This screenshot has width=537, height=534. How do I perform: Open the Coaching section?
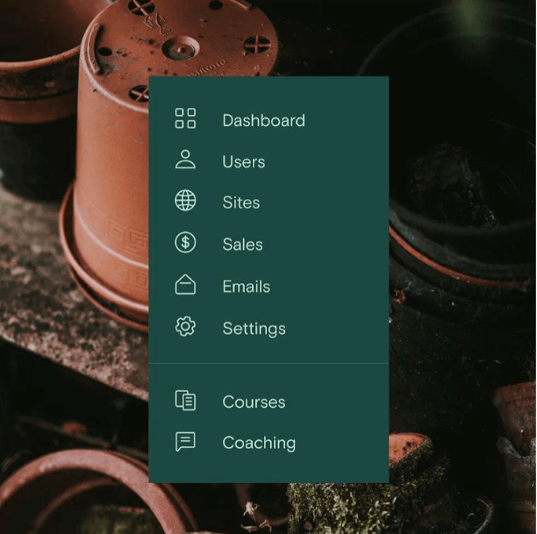click(x=259, y=443)
